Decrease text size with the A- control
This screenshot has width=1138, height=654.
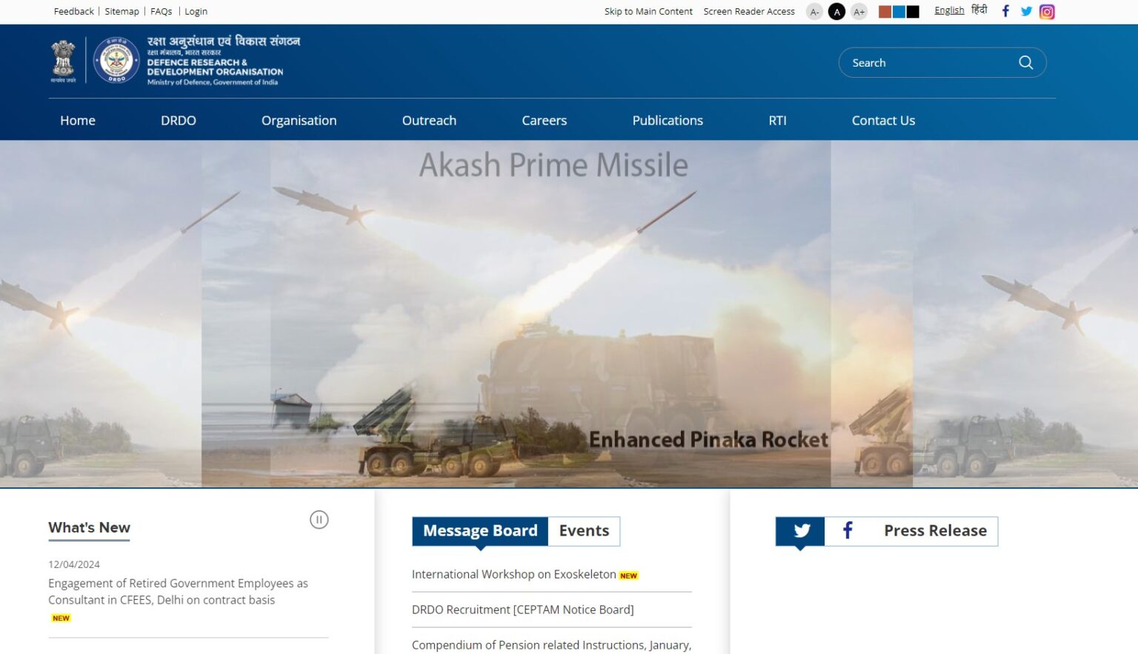coord(814,12)
